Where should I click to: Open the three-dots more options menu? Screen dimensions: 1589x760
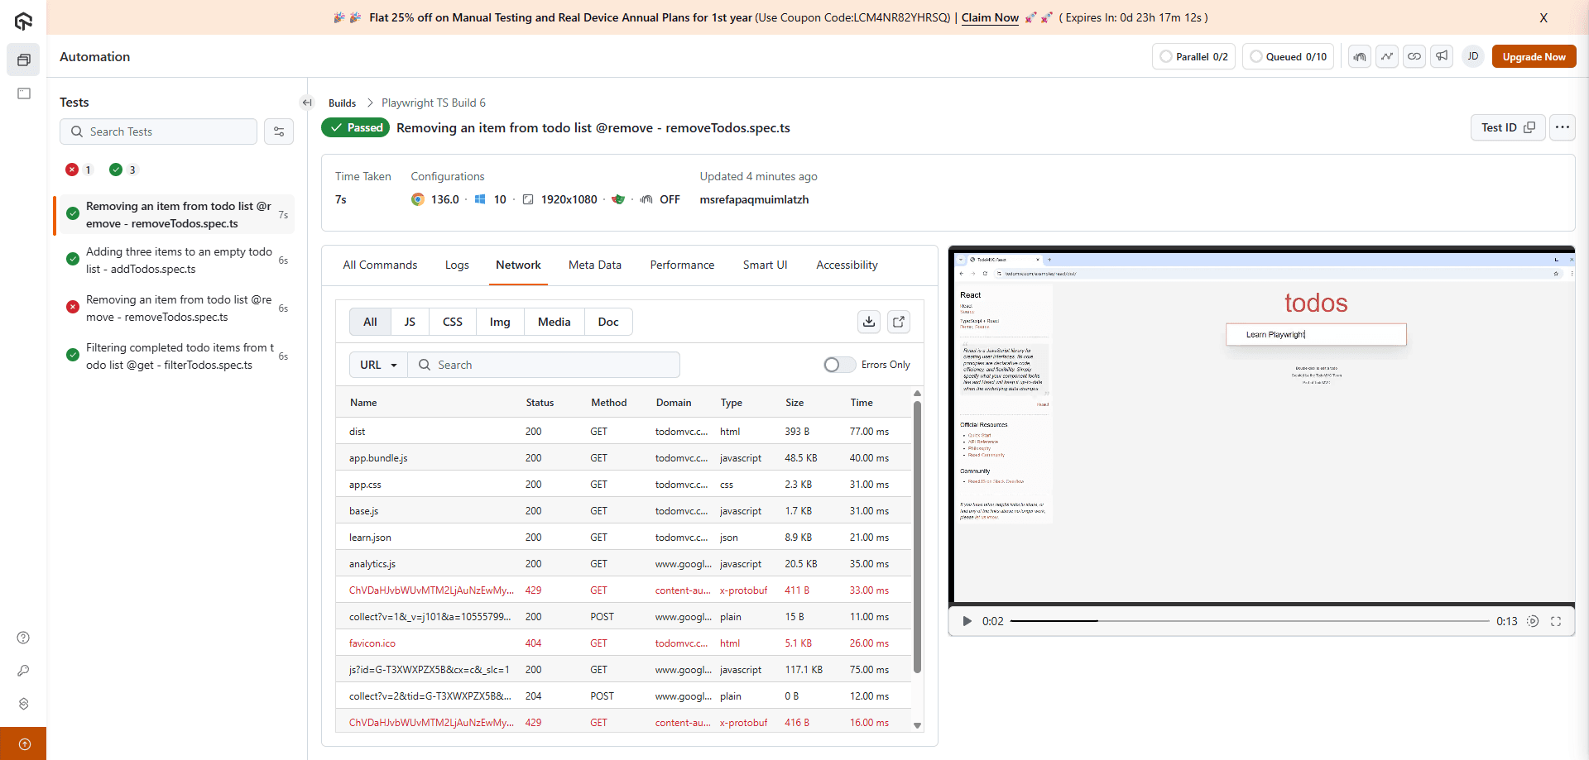tap(1563, 127)
